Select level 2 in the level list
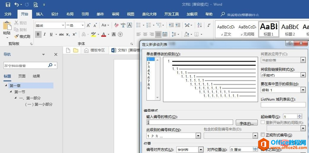The width and height of the screenshot is (309, 153). click(148, 63)
